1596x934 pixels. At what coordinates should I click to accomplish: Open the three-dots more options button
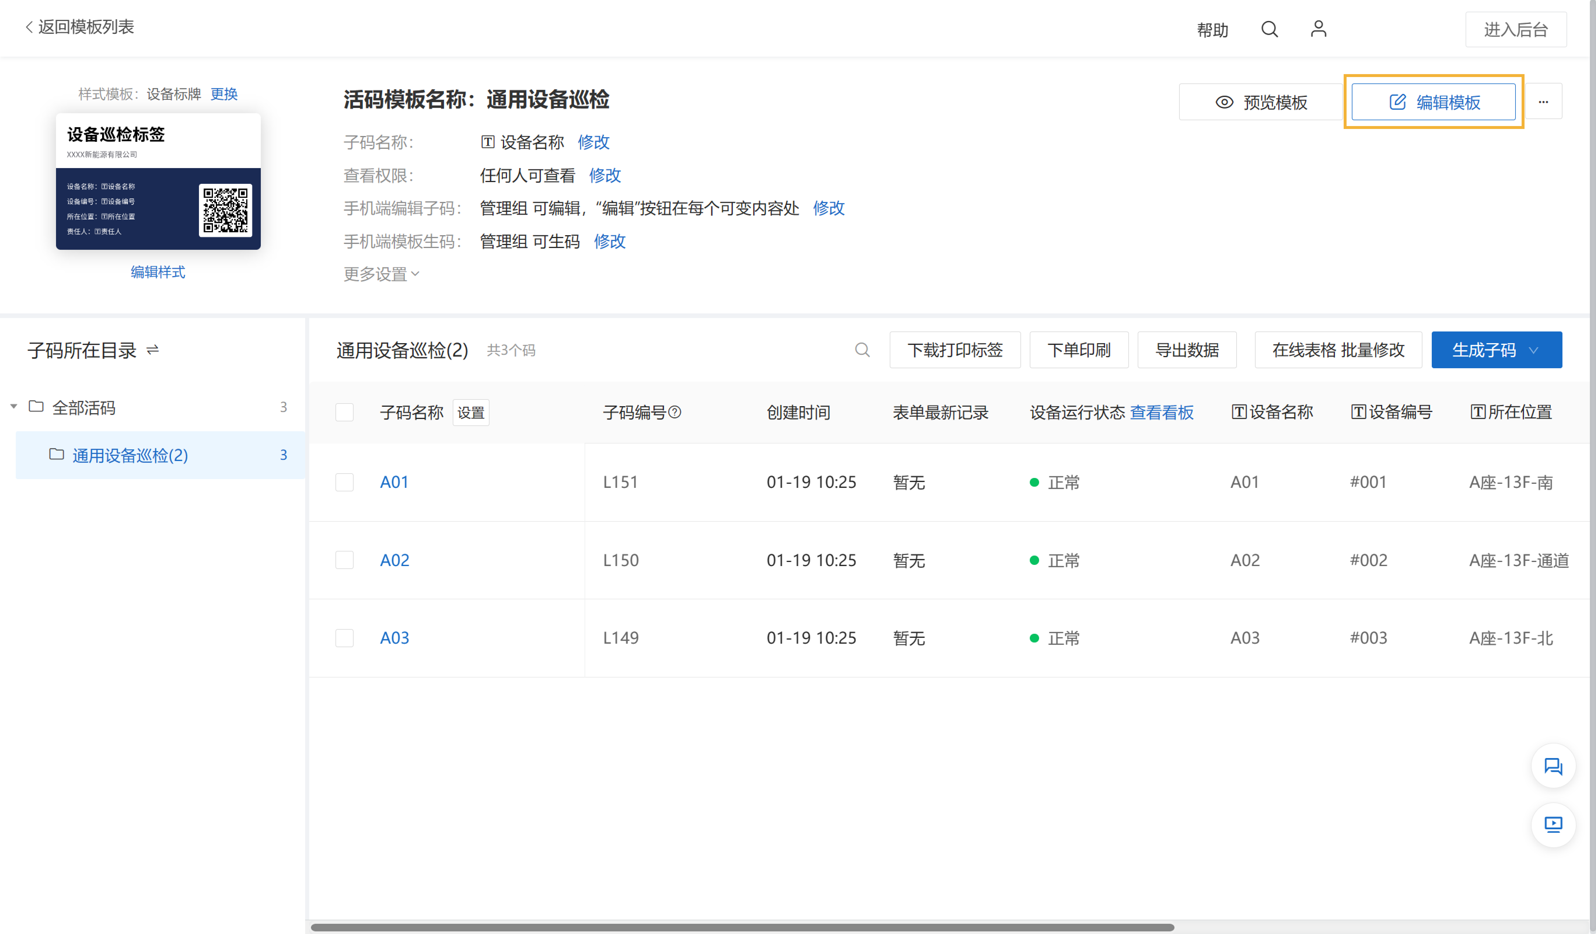pos(1543,101)
